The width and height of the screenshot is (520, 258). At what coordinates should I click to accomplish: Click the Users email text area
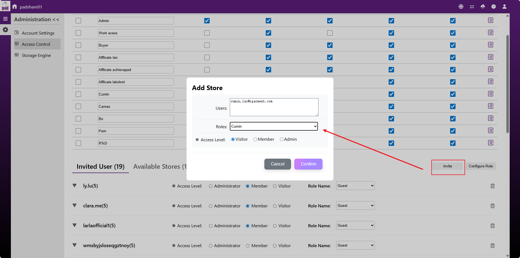[274, 107]
